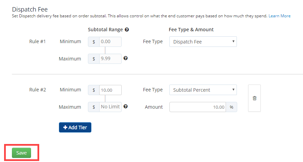
Task: Click the Subtotal Range help icon
Action: (x=127, y=30)
